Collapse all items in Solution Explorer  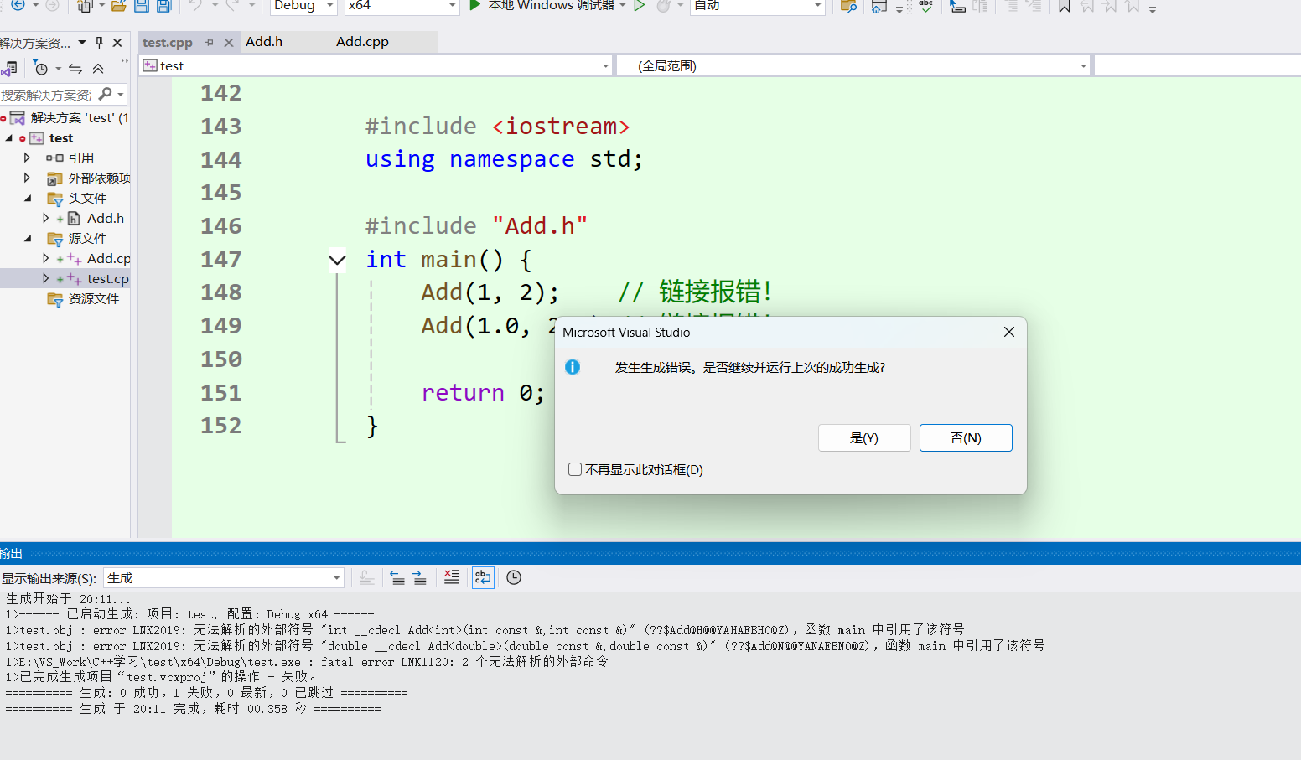(98, 69)
